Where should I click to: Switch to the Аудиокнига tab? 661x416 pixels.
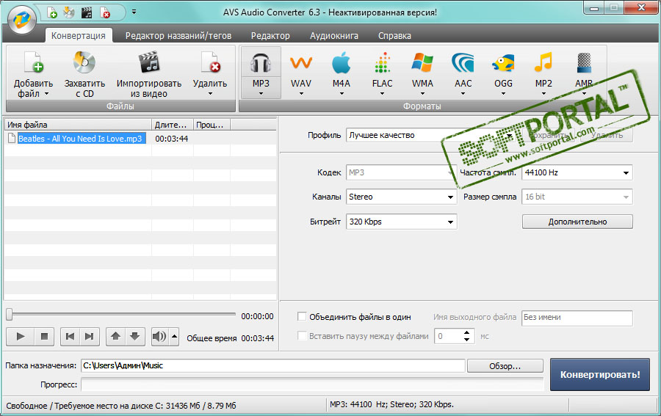[x=334, y=36]
